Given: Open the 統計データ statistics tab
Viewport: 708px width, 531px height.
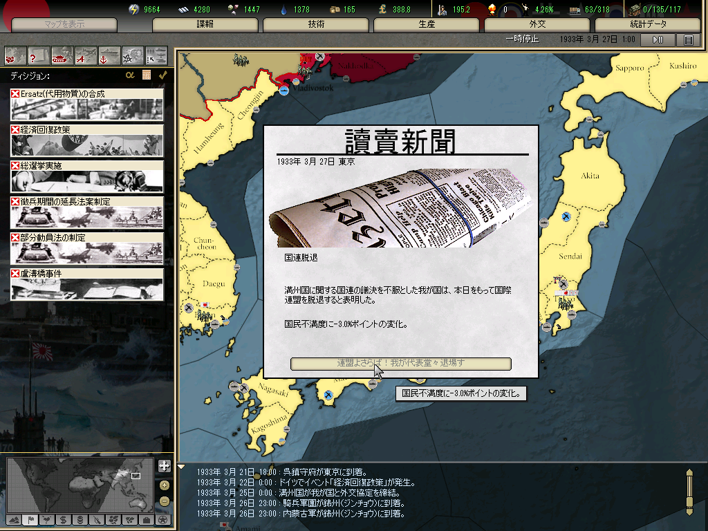Looking at the screenshot, I should pyautogui.click(x=648, y=24).
